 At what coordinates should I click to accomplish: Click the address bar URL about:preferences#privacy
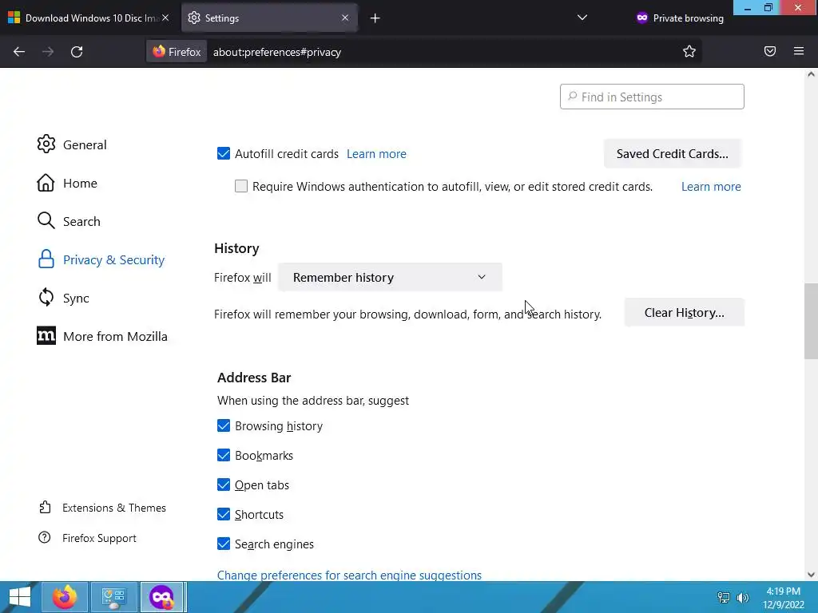(277, 52)
